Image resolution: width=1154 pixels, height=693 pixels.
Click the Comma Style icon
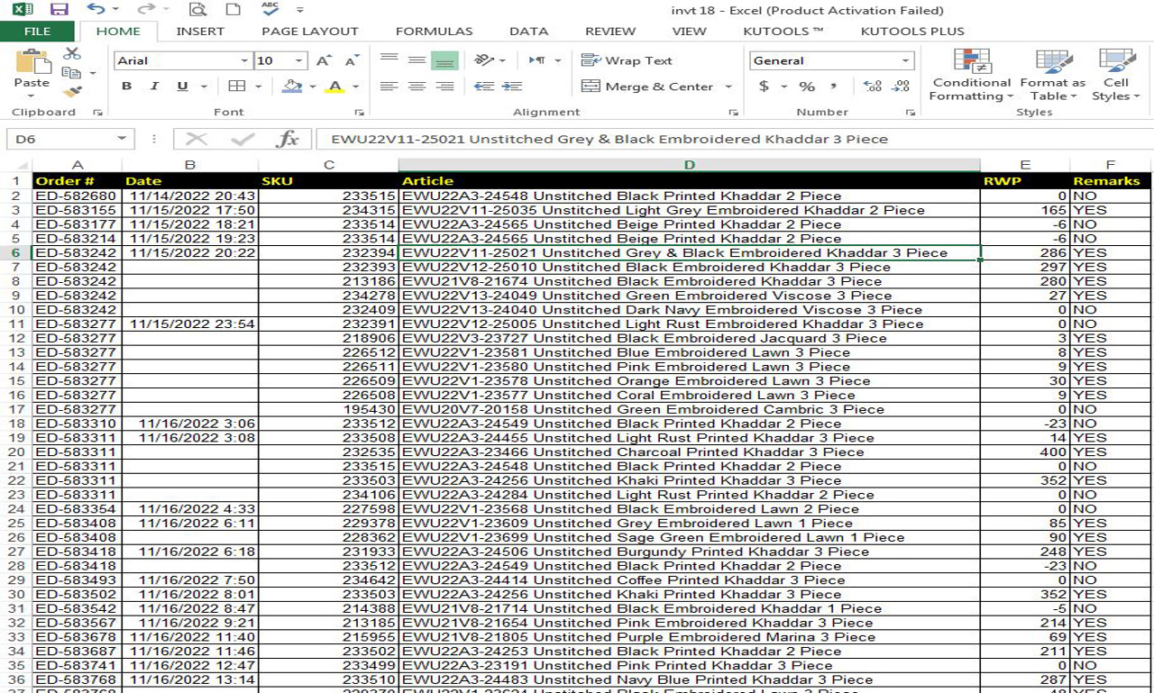click(x=832, y=86)
